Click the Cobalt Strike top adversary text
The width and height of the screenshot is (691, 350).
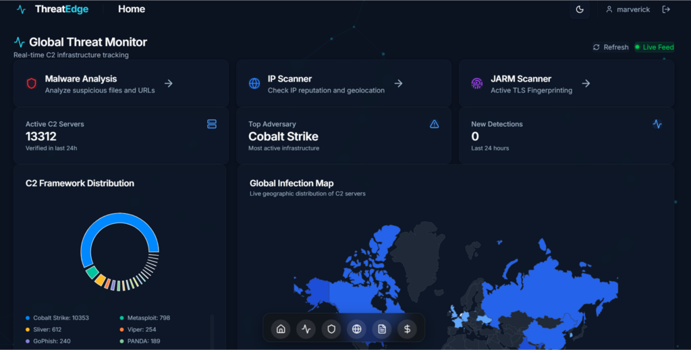pyautogui.click(x=283, y=136)
